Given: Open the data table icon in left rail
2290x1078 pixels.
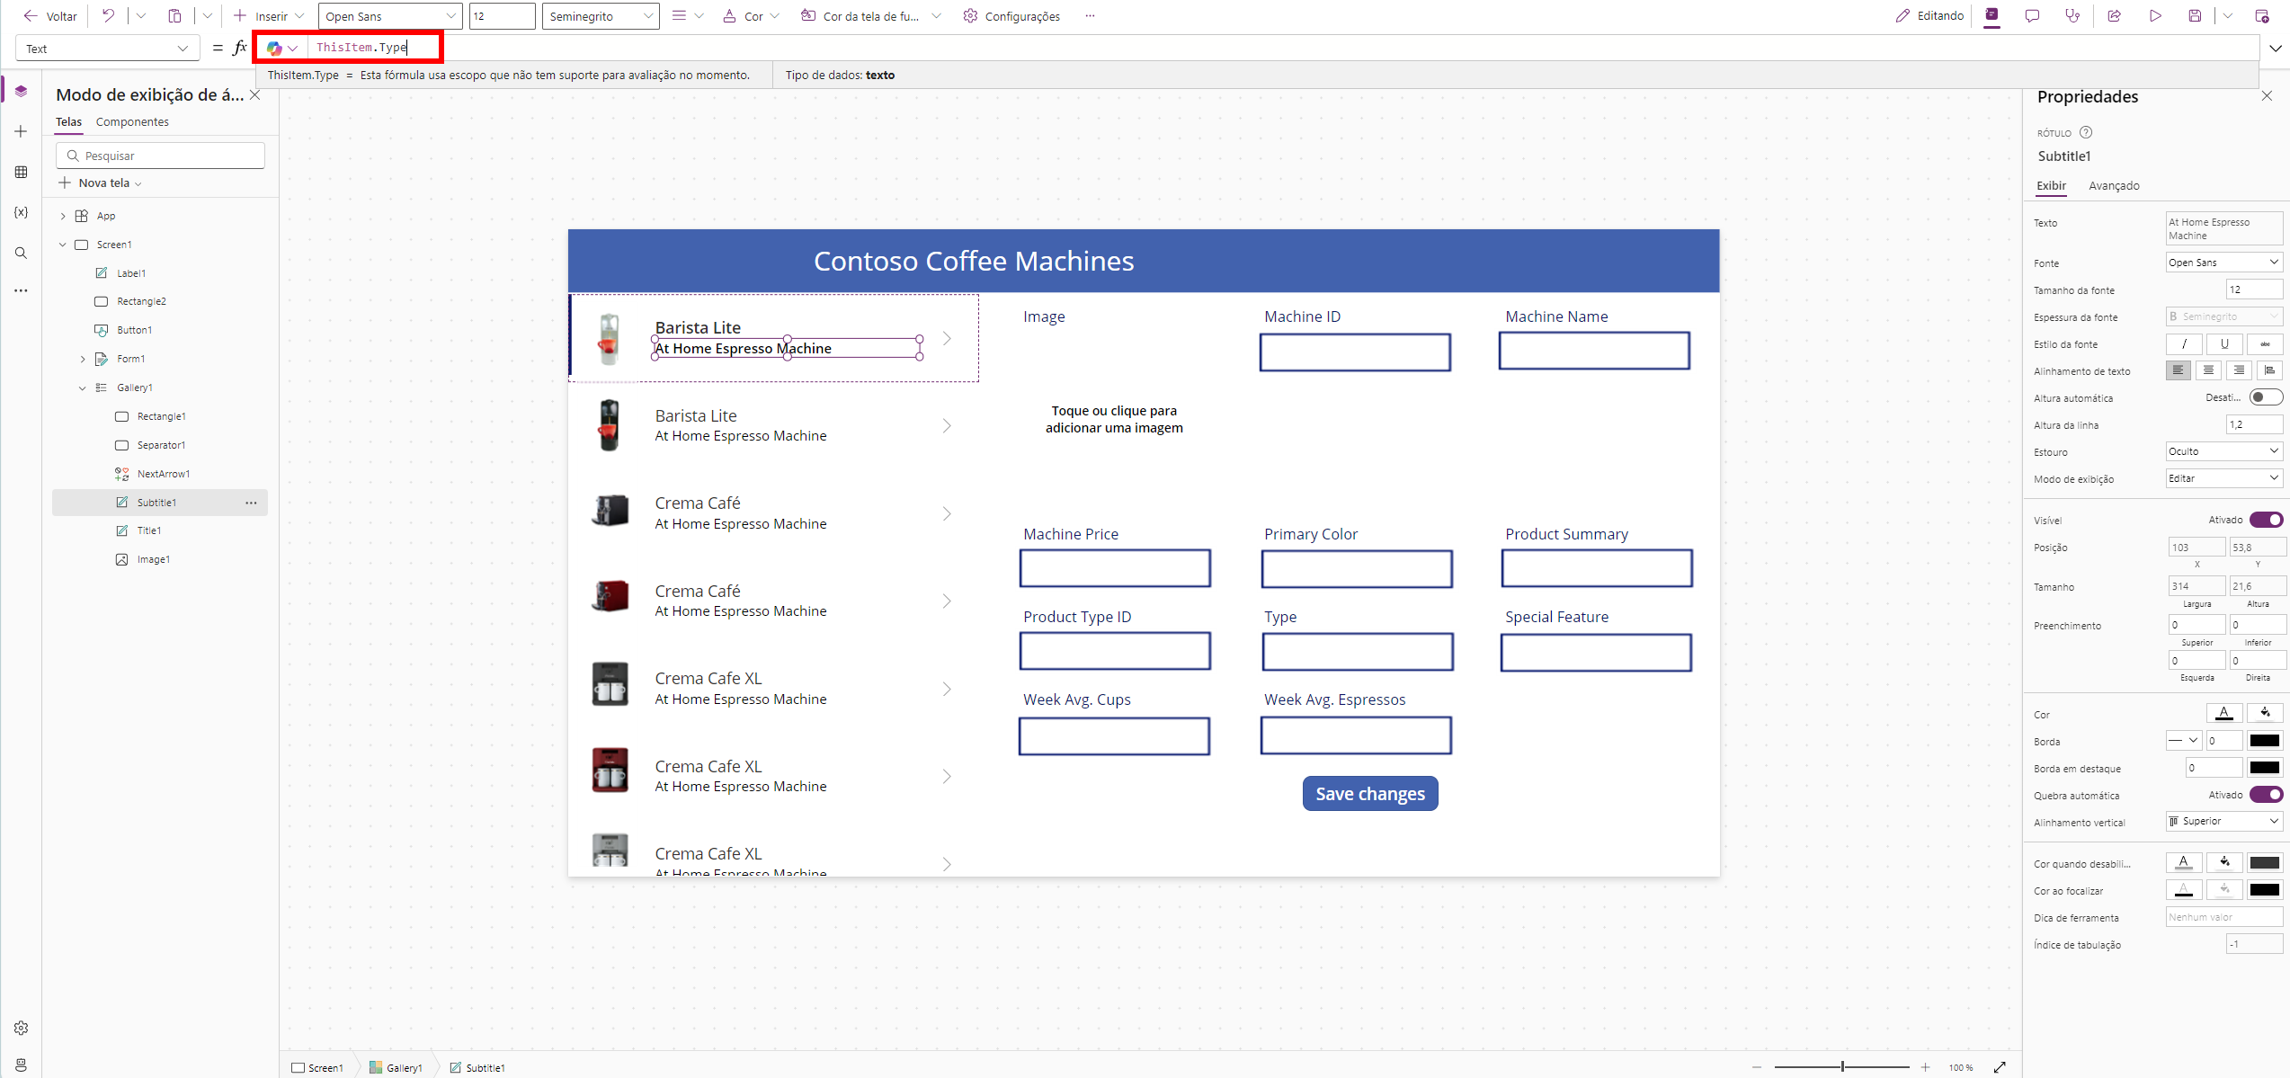Looking at the screenshot, I should click(21, 172).
